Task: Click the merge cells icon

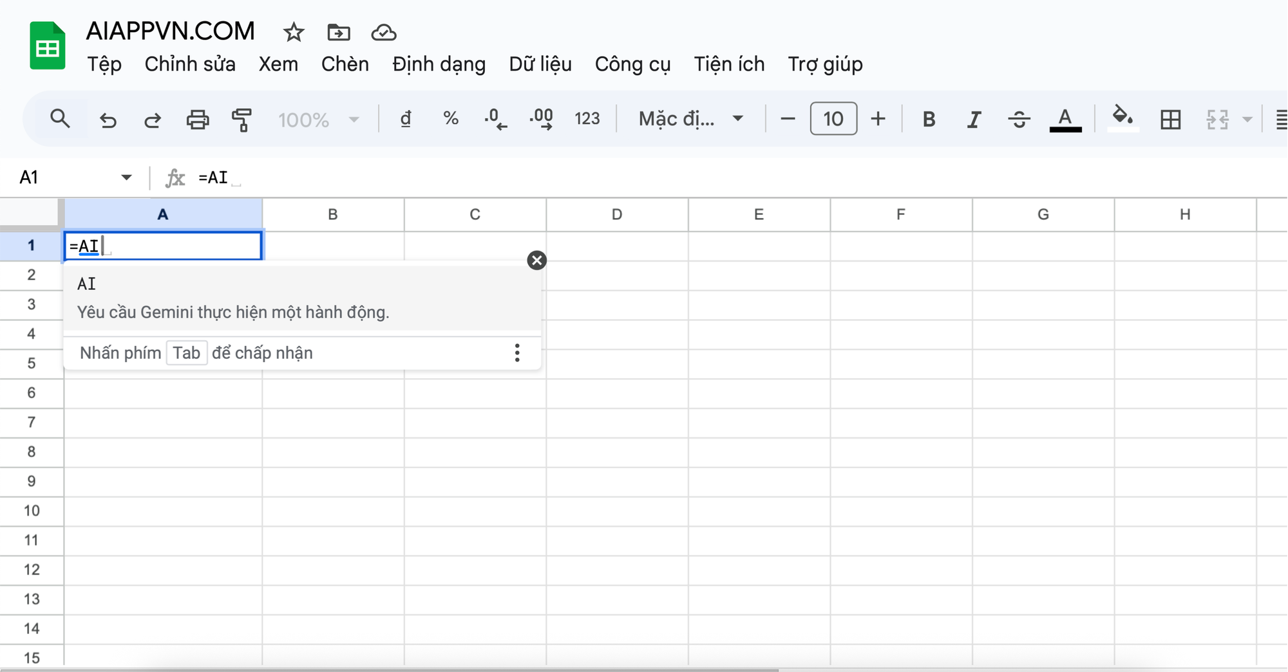Action: (1217, 120)
